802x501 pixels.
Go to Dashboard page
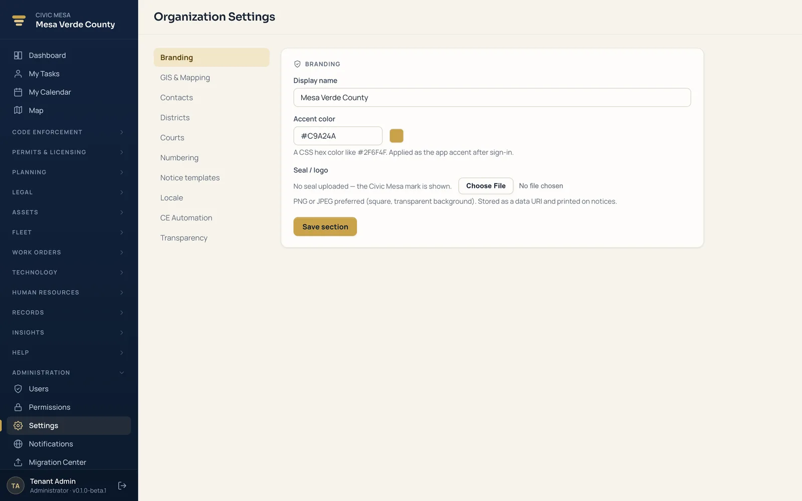pyautogui.click(x=69, y=56)
